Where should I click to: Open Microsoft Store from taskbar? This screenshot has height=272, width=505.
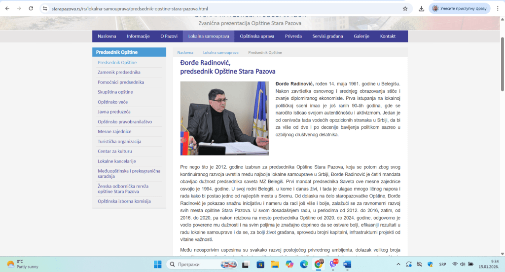coord(260,264)
